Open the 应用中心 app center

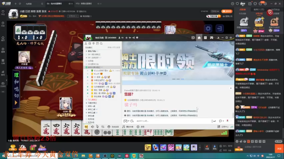(x=223, y=127)
